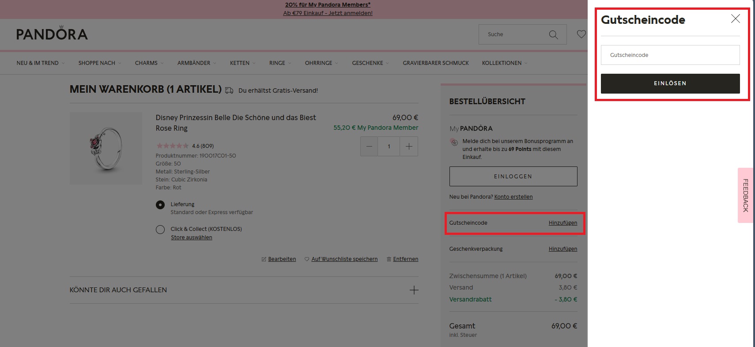
Task: Click Auf Wunschliste speichern link
Action: pyautogui.click(x=344, y=259)
